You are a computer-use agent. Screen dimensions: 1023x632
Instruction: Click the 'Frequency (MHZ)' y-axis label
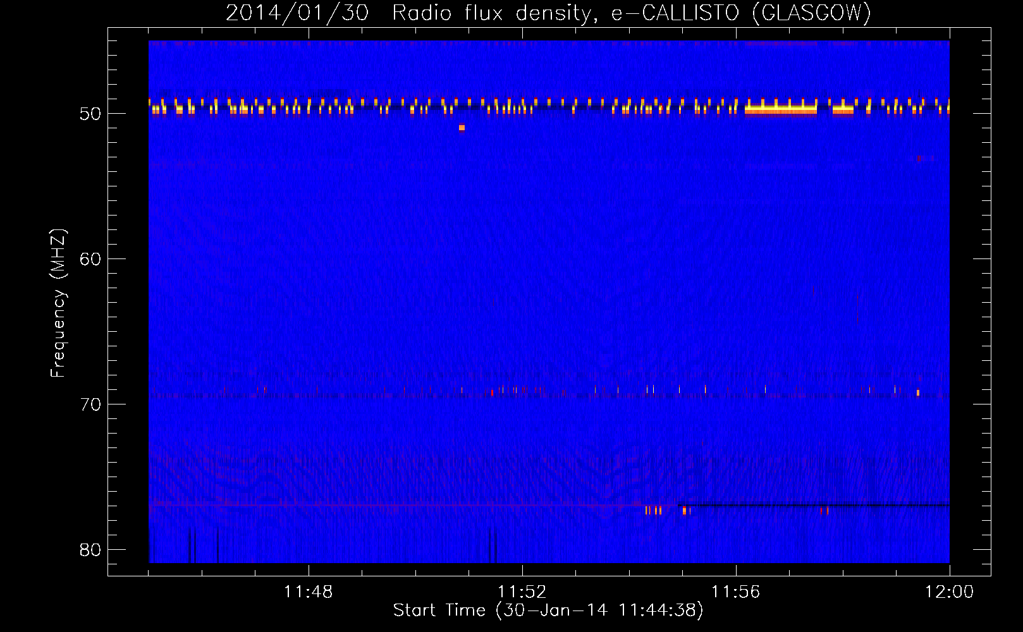point(58,303)
